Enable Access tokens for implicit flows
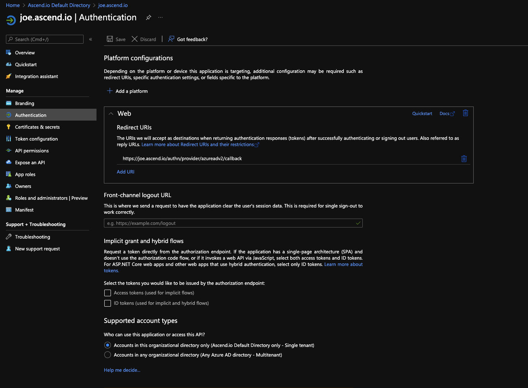The height and width of the screenshot is (388, 528). click(108, 293)
